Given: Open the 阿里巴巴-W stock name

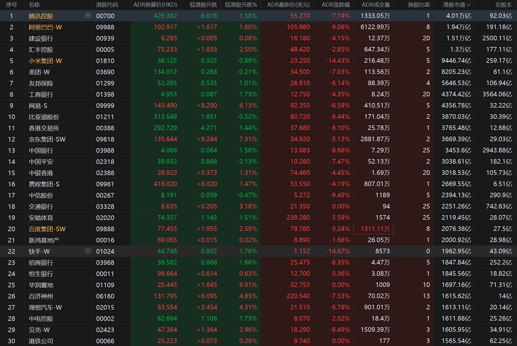Looking at the screenshot, I should click(x=45, y=27).
